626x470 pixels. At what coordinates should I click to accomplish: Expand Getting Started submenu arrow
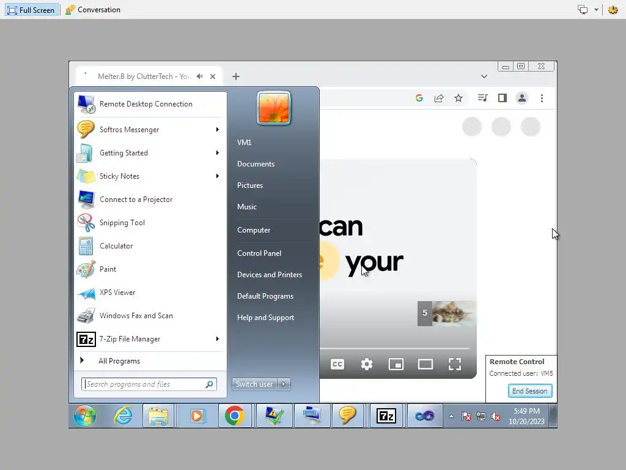218,152
